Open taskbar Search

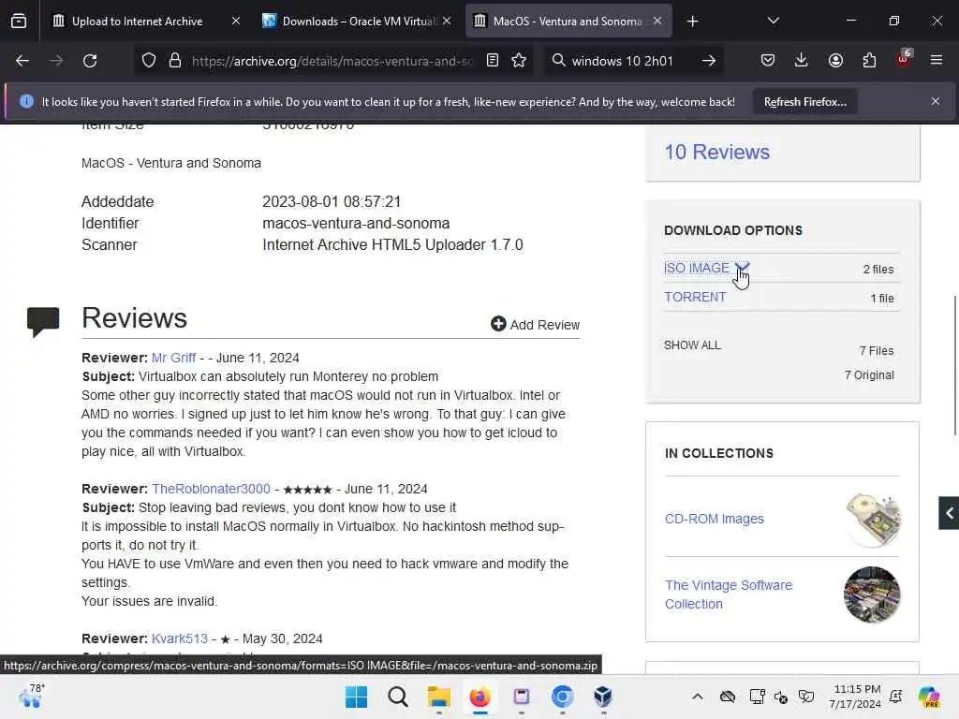point(397,697)
